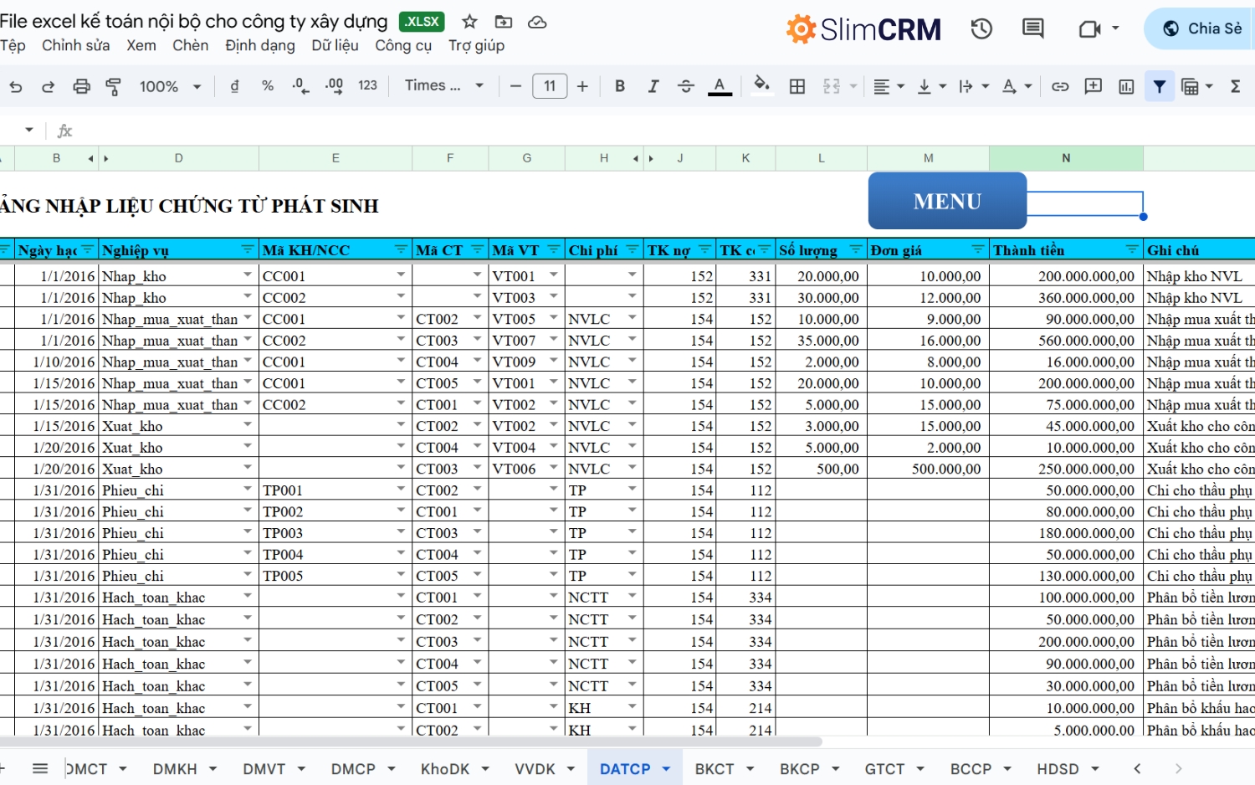Open the Times font dropdown

point(444,85)
